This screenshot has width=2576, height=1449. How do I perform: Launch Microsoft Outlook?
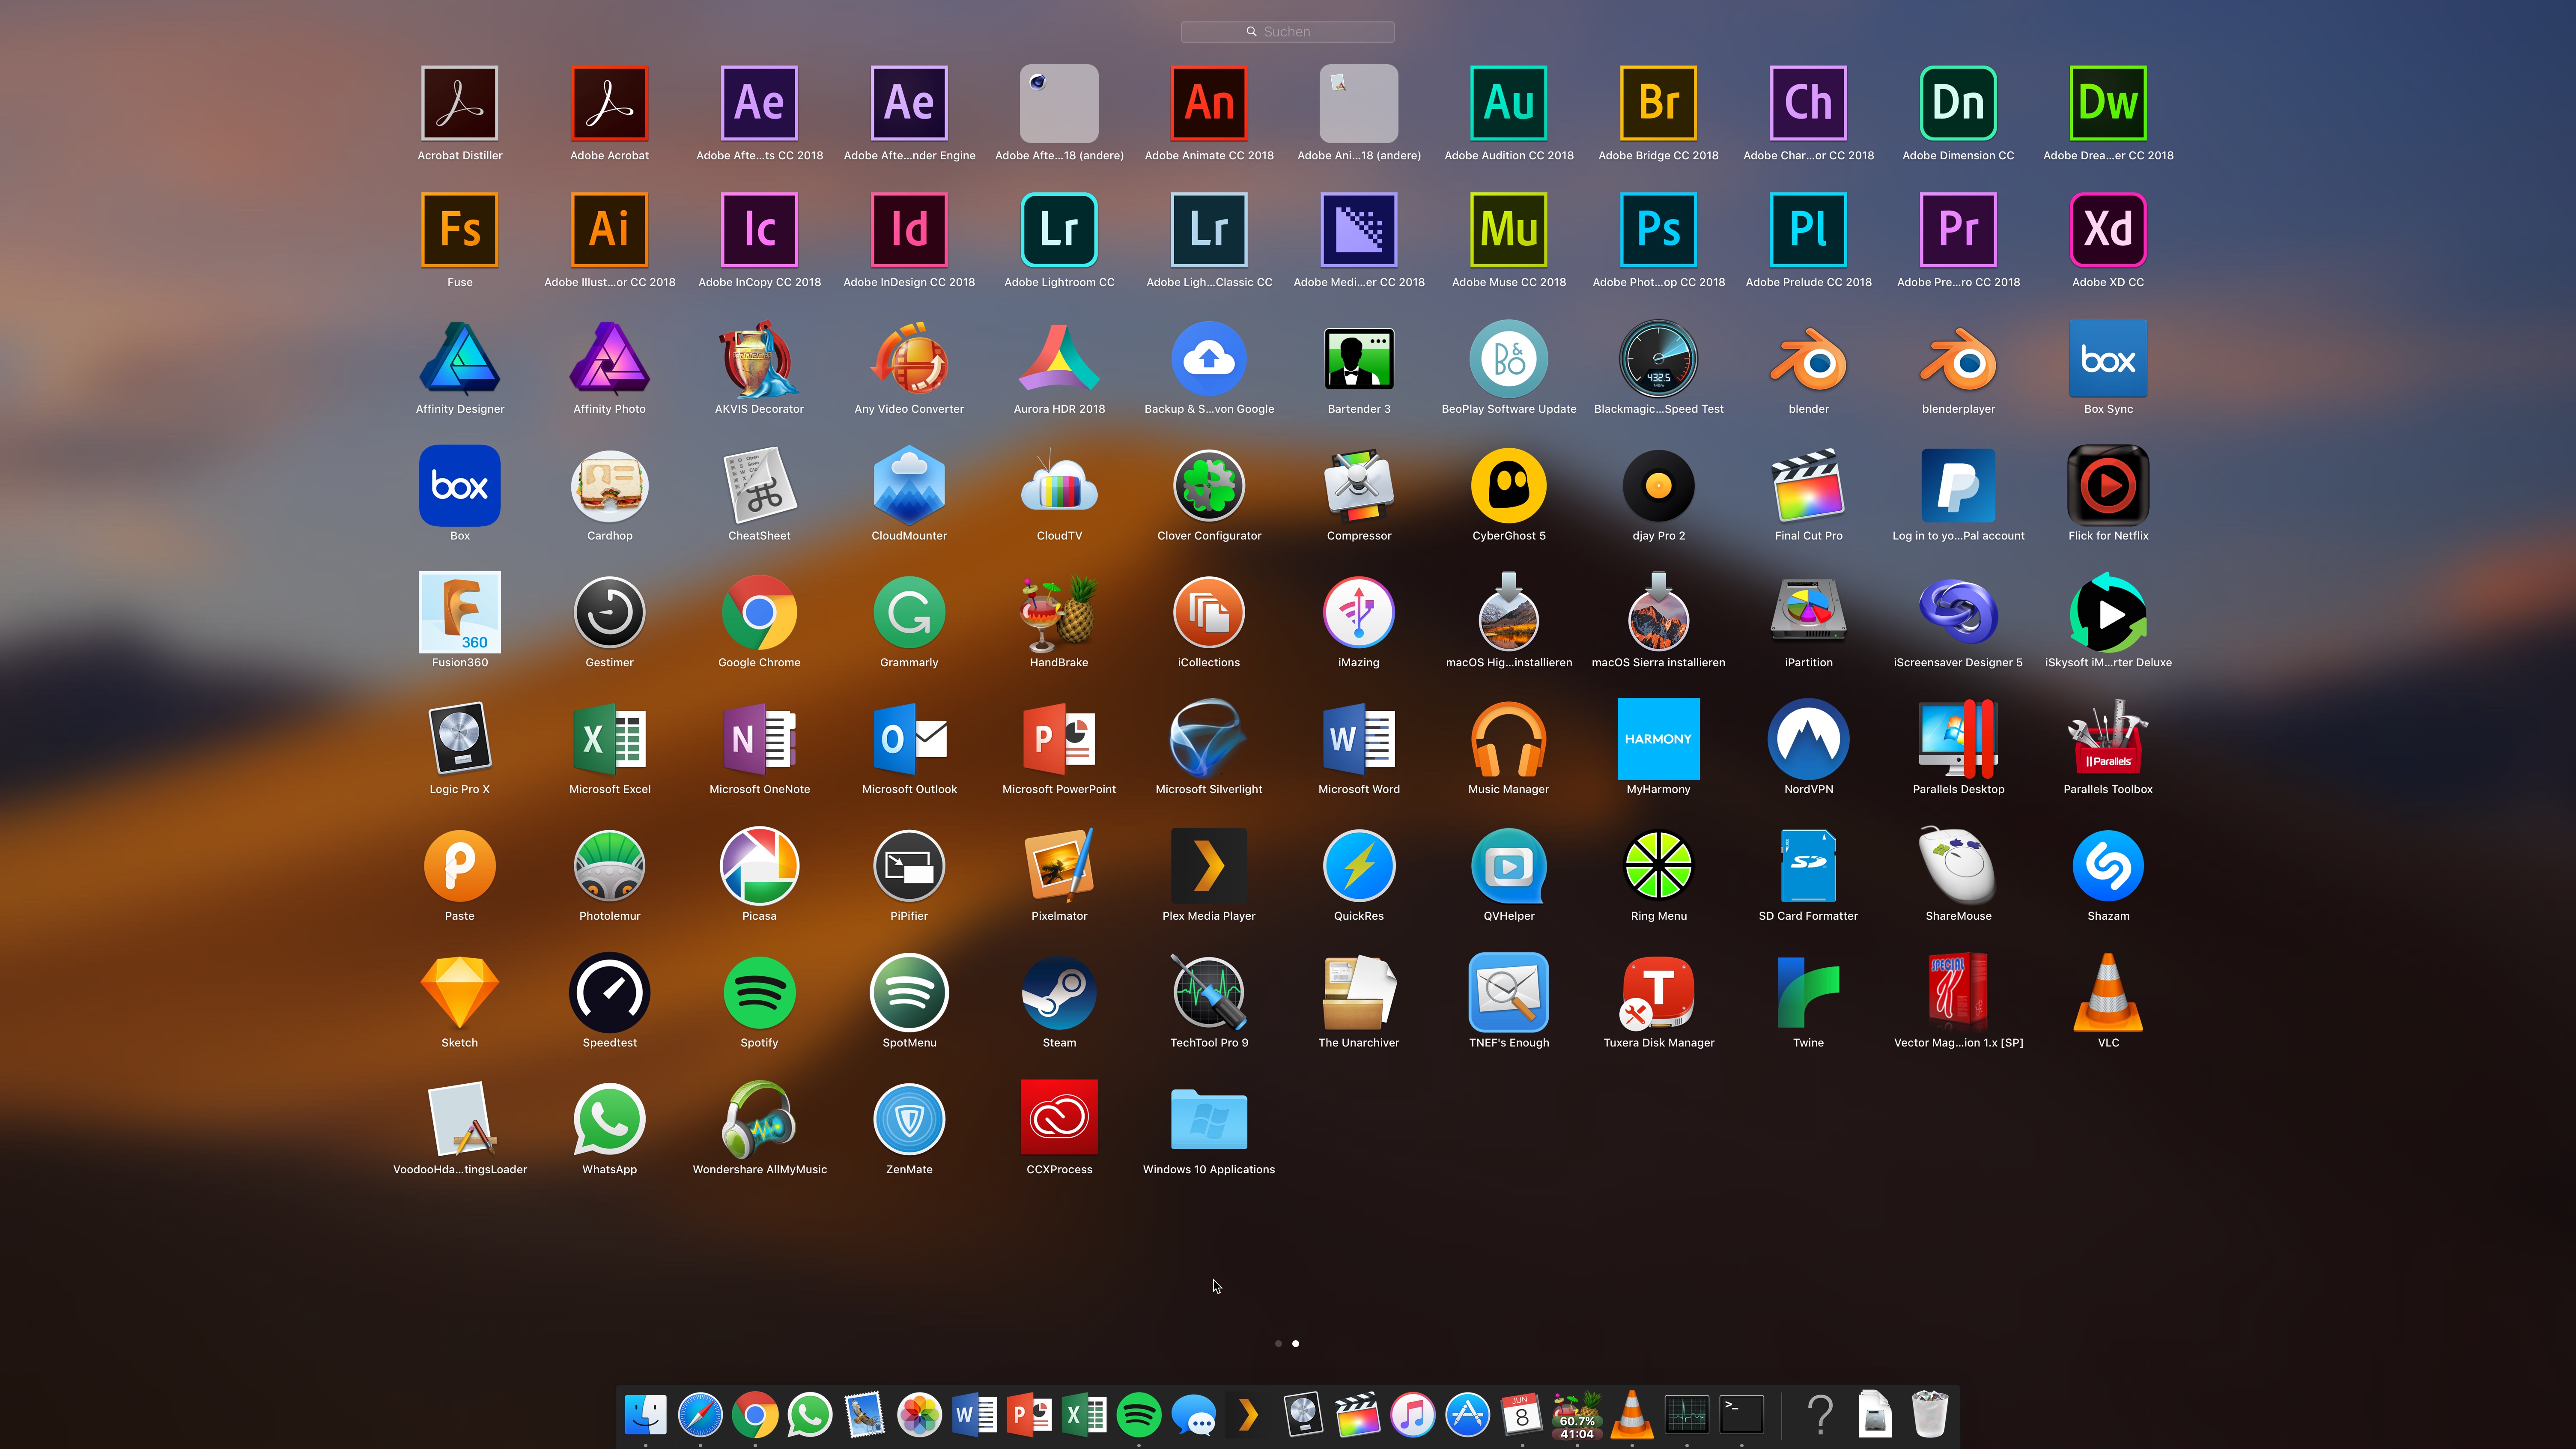coord(909,740)
